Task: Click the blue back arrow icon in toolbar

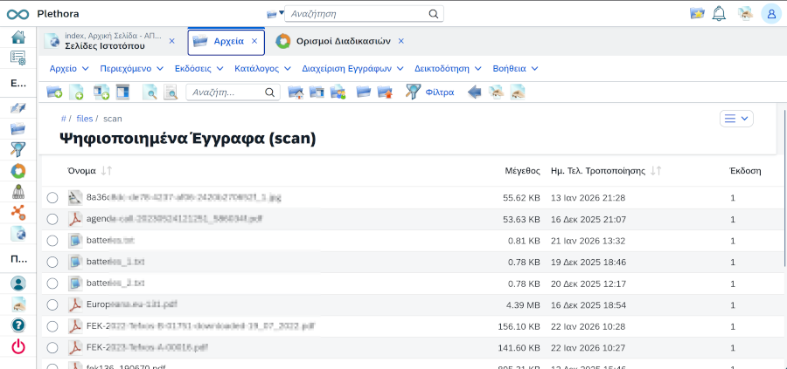Action: point(474,92)
